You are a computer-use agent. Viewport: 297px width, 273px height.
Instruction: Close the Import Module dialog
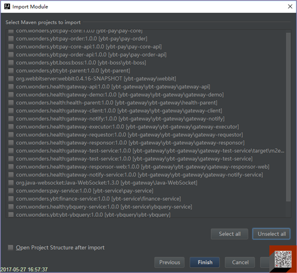(x=290, y=6)
